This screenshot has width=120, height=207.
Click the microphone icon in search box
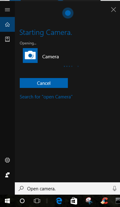point(114,188)
